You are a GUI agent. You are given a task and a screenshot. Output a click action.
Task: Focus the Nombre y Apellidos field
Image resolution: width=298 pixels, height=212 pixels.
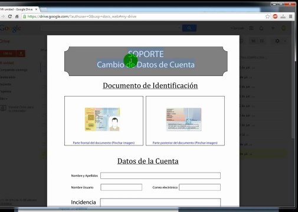(161, 175)
